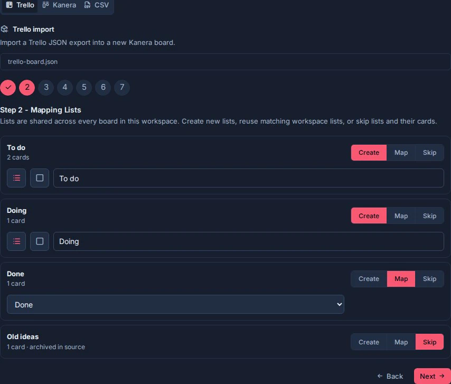Open the list icon picker for Doing

[16, 241]
